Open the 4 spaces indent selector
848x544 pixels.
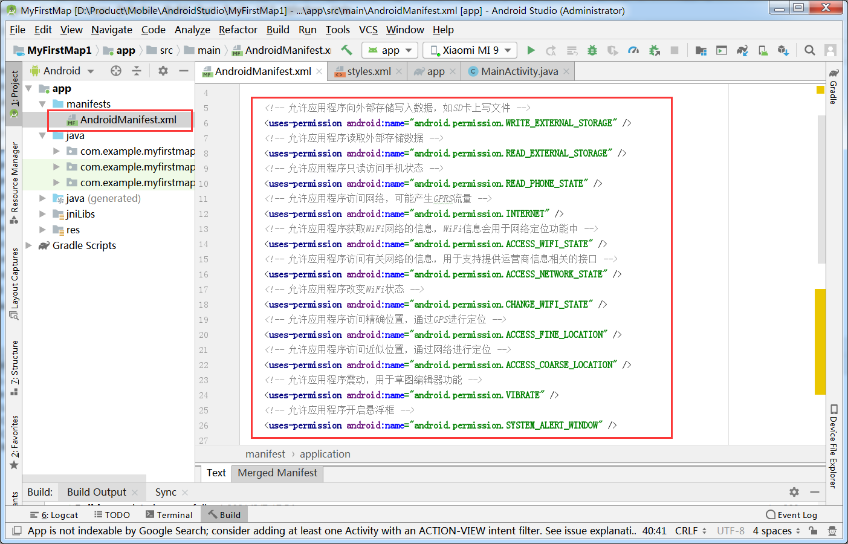click(777, 531)
